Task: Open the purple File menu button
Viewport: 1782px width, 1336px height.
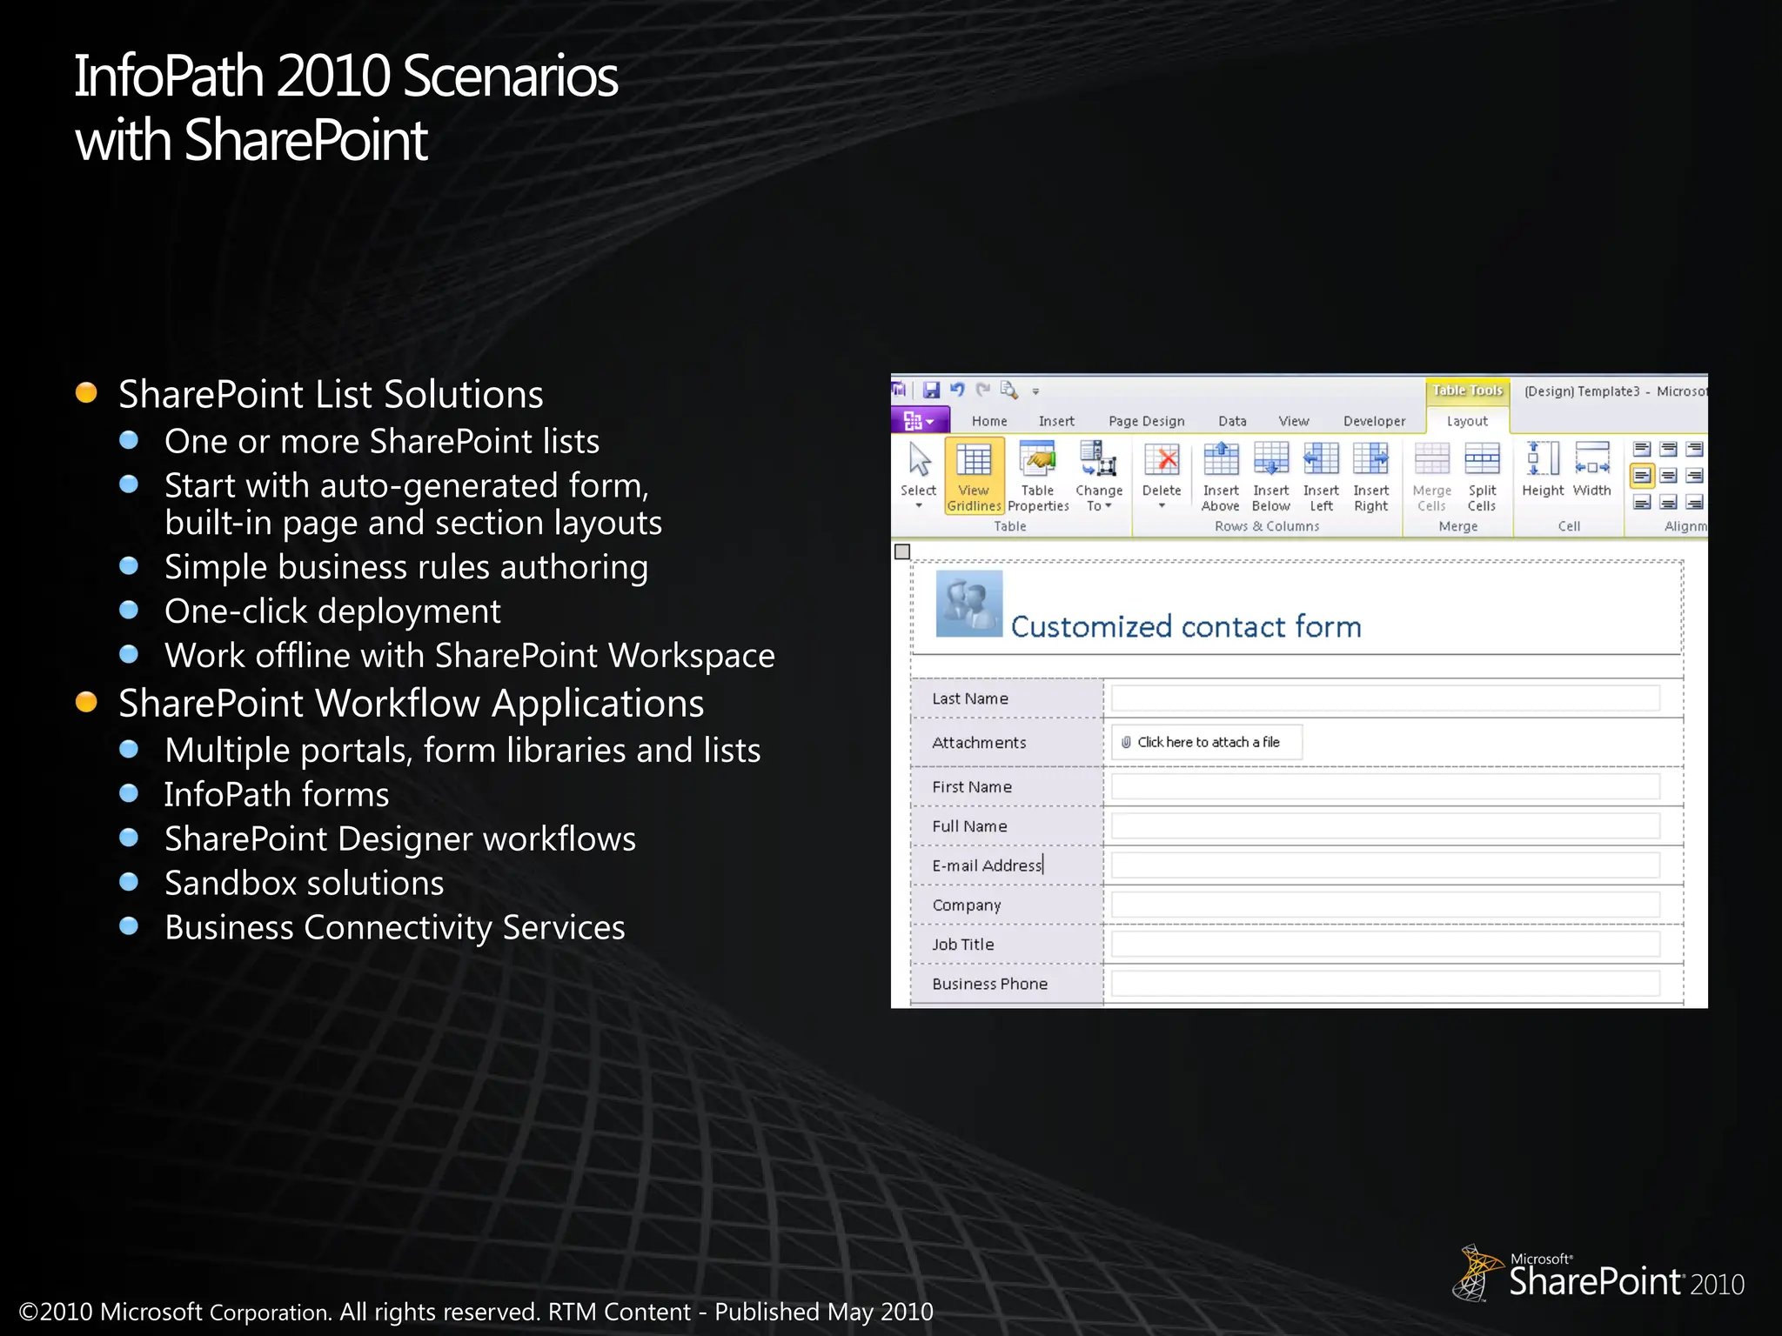Action: tap(919, 421)
